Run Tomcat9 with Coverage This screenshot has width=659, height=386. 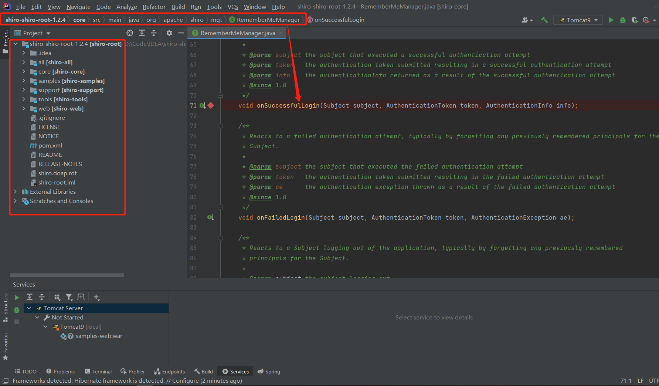click(635, 20)
